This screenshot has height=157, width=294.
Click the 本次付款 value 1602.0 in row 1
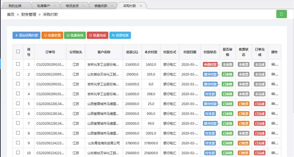tap(151, 64)
